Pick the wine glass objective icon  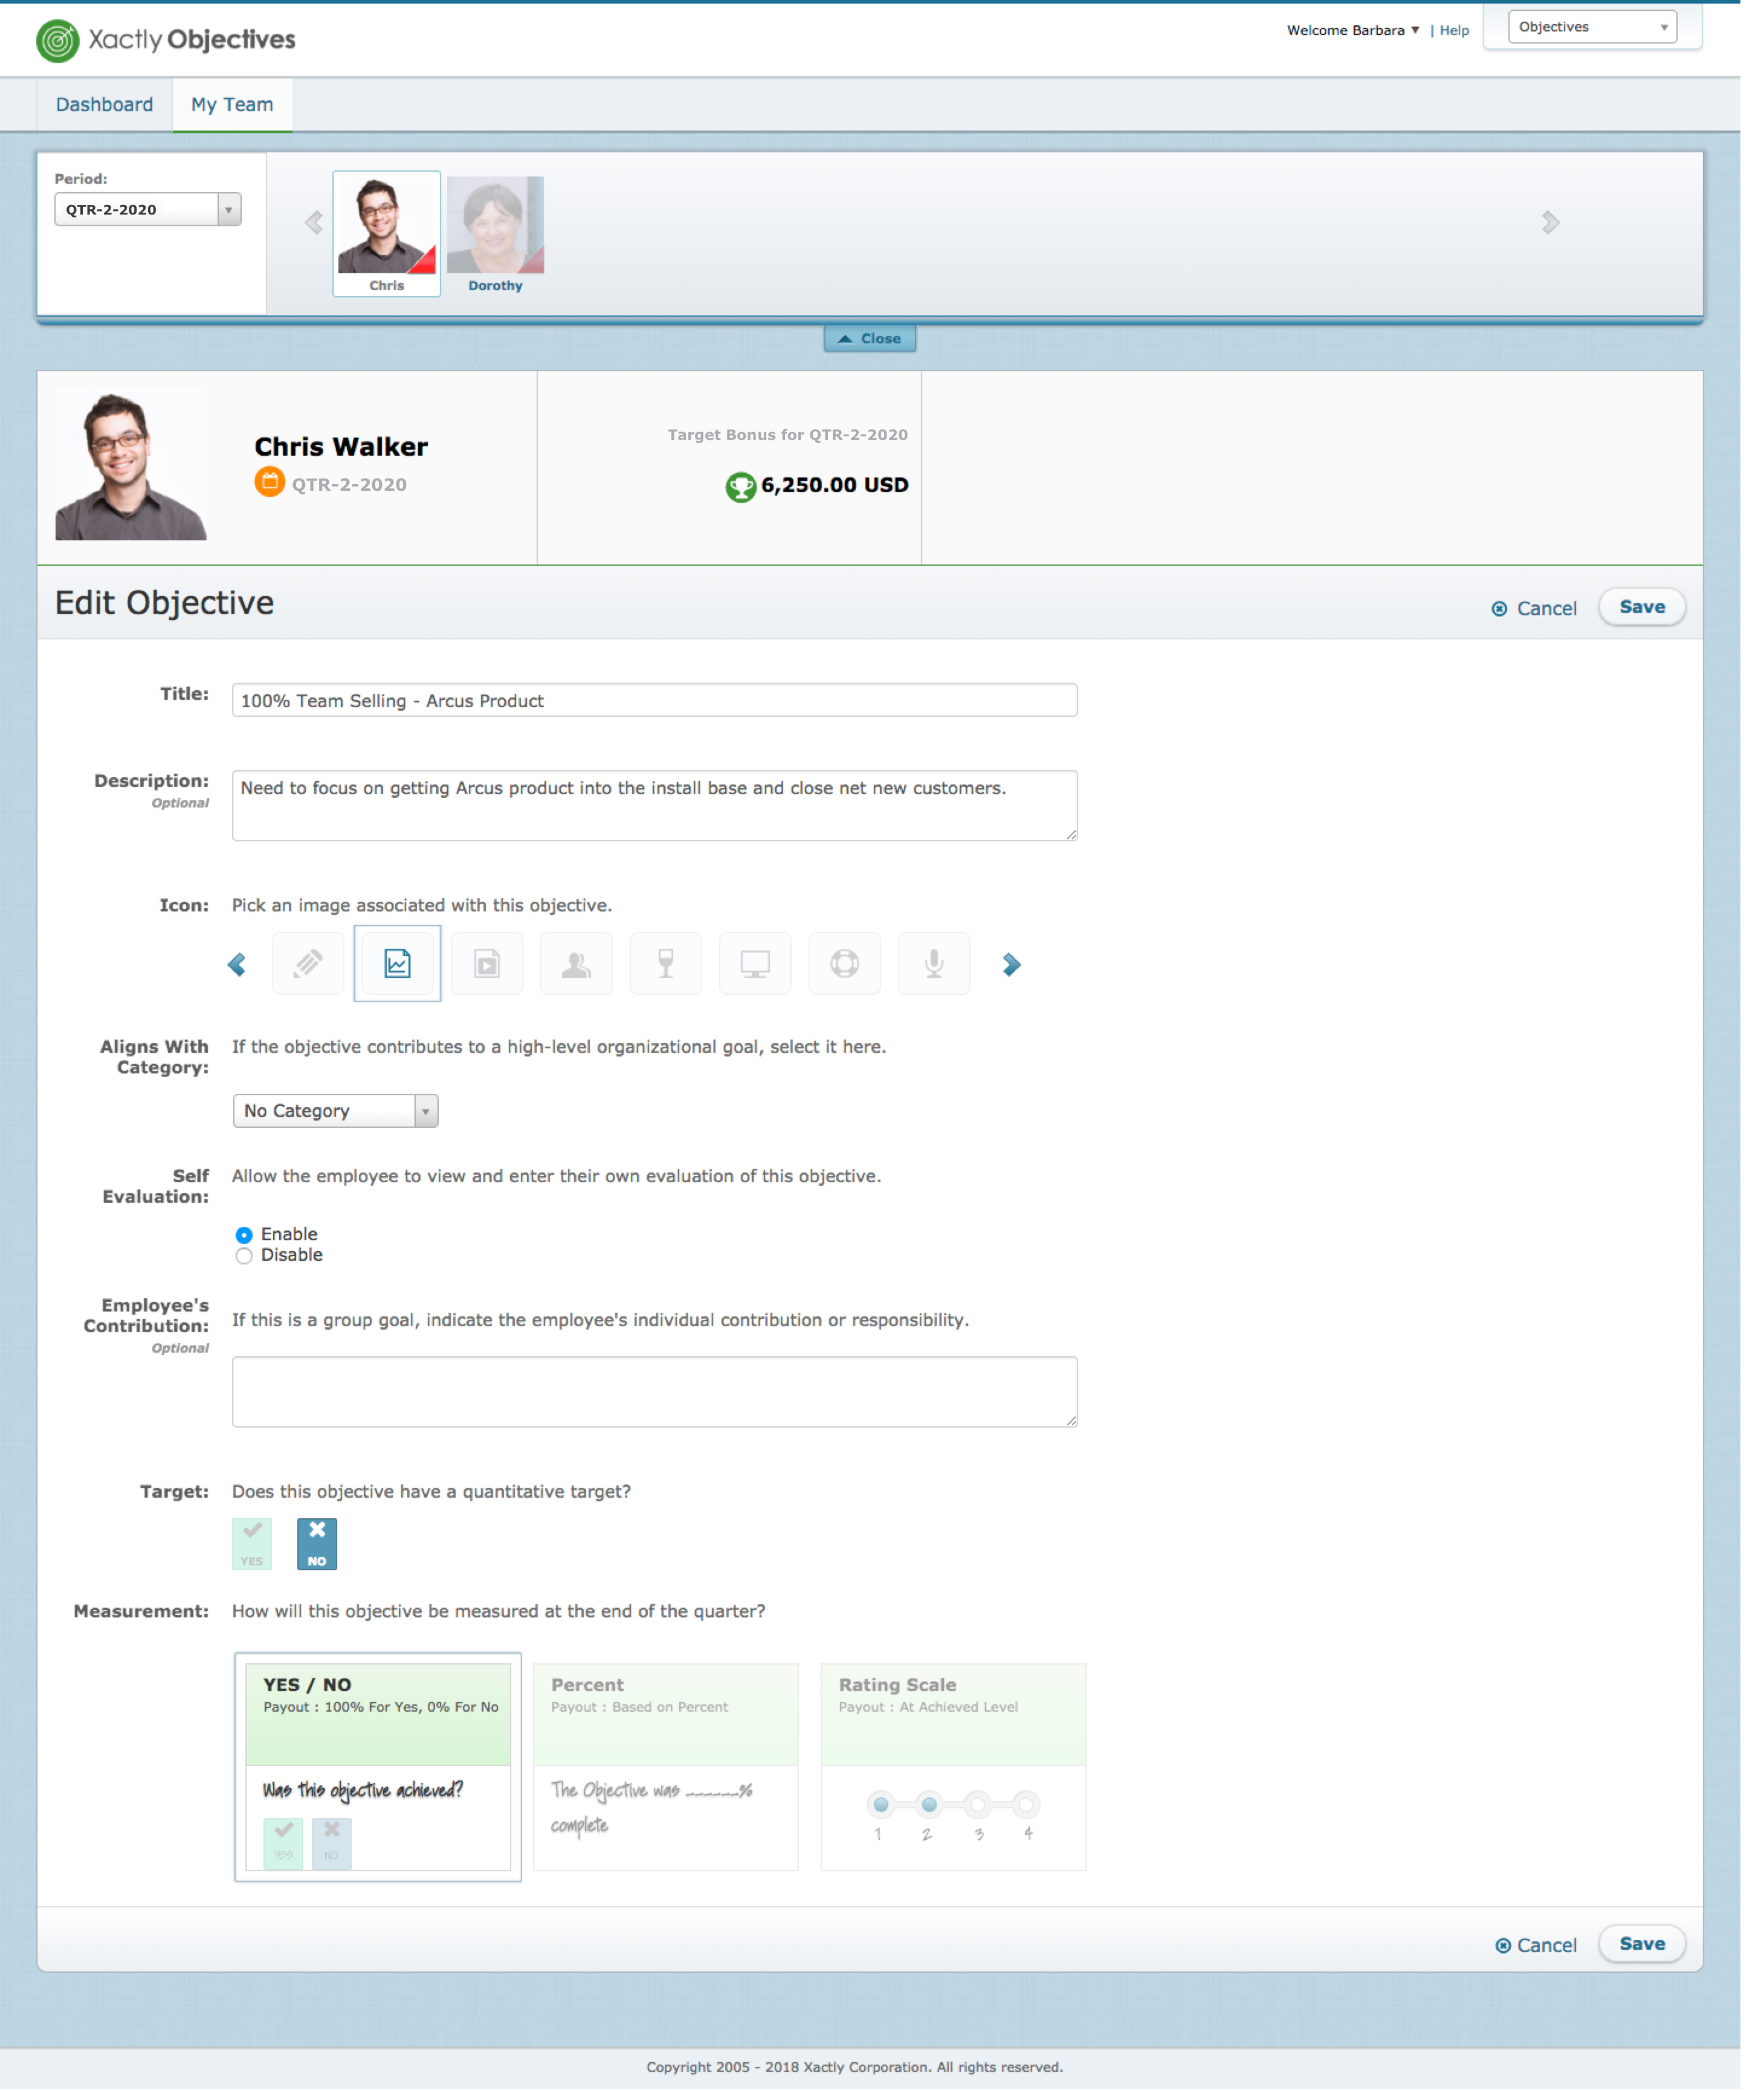pos(665,963)
